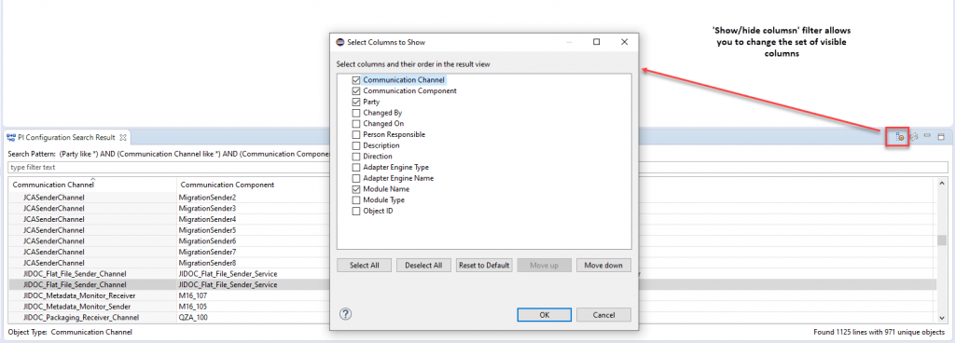Check the Module Type column
The image size is (955, 343).
pos(356,200)
